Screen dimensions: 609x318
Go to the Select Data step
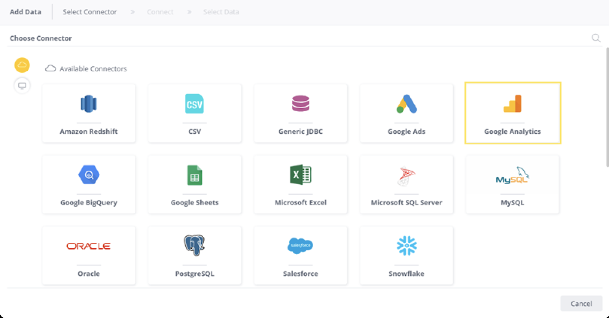(x=221, y=12)
